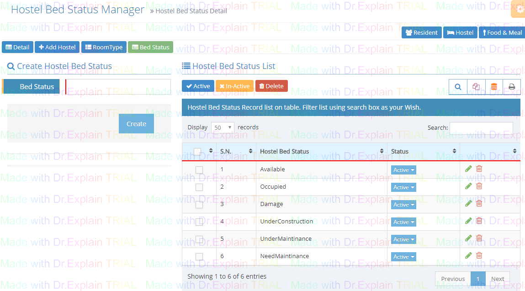Click into the Bed Status text field
Image resolution: width=525 pixels, height=291 pixels.
118,87
